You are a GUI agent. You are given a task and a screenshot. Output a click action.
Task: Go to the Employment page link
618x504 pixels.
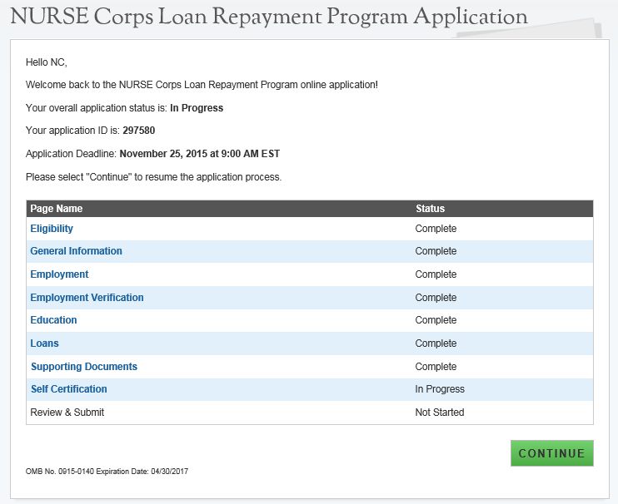point(59,274)
